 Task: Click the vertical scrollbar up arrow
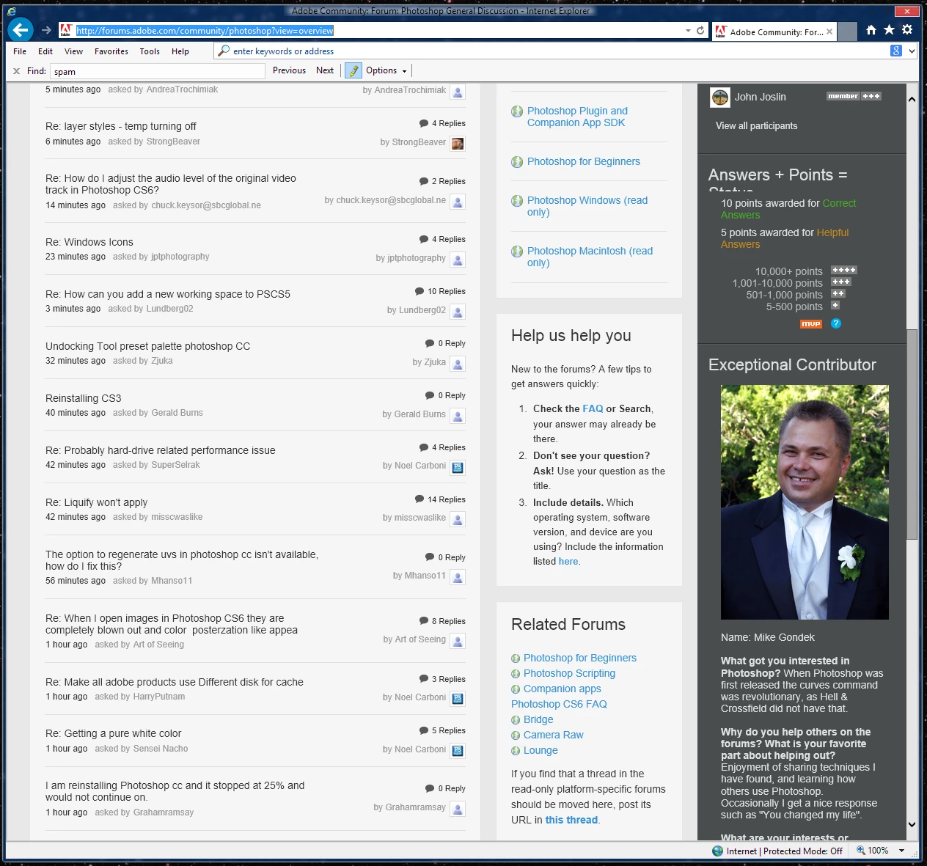click(x=912, y=98)
